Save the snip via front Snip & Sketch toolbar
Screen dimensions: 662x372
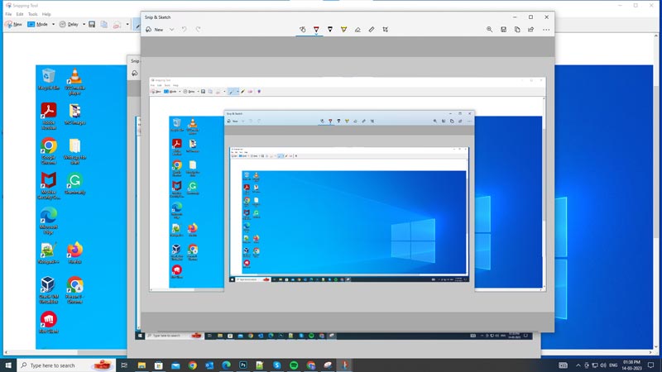coord(503,30)
